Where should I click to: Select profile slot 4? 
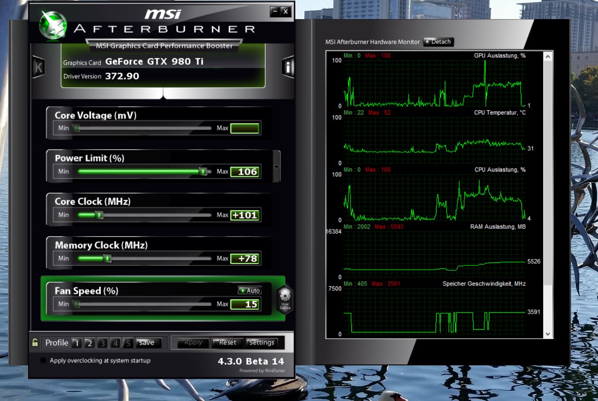(x=115, y=343)
